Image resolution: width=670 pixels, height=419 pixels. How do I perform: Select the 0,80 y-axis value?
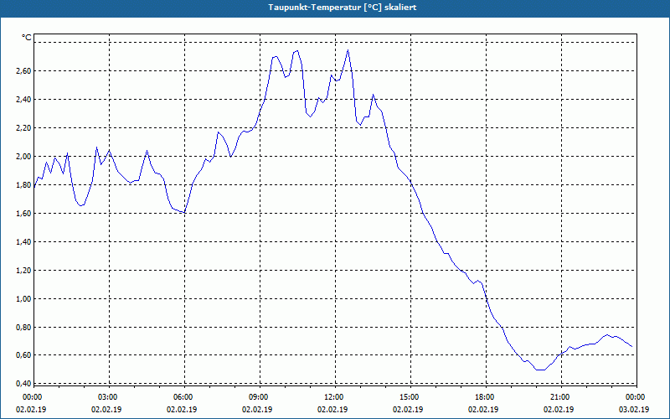[x=23, y=328]
